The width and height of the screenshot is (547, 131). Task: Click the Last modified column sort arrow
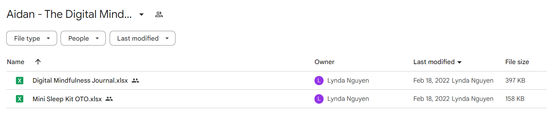pyautogui.click(x=459, y=62)
